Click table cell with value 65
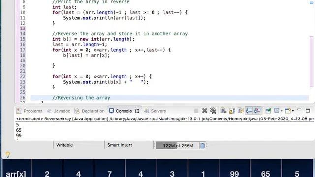 tap(265, 168)
